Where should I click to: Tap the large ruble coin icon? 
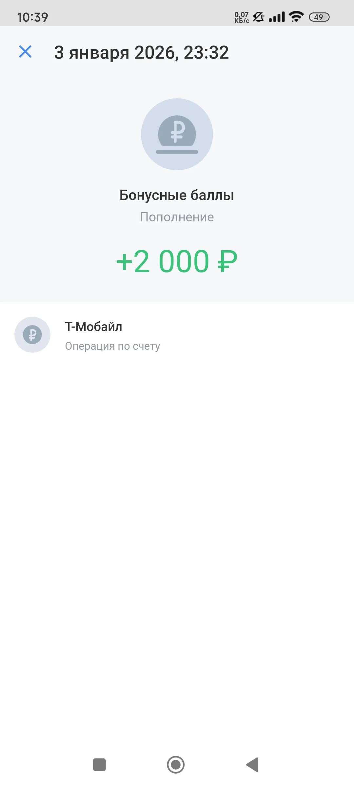coord(177,134)
